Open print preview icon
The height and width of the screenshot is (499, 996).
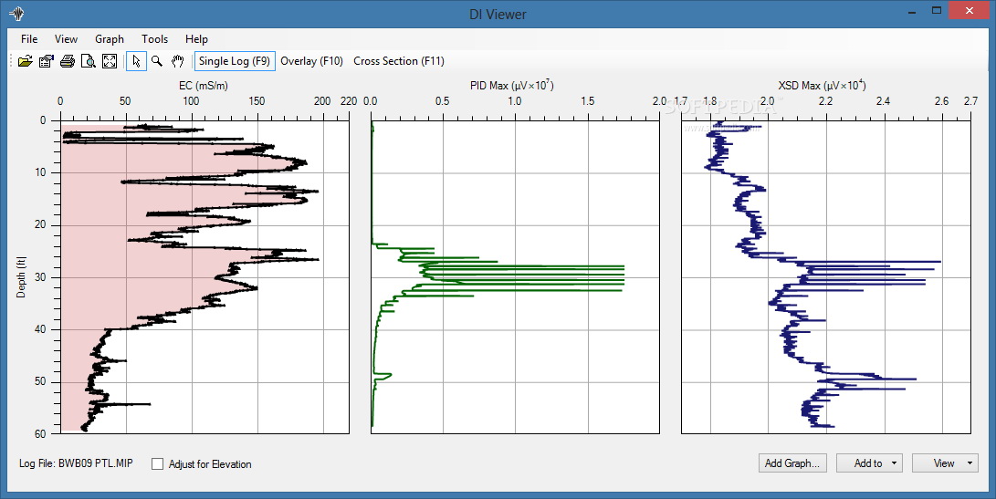(x=89, y=61)
